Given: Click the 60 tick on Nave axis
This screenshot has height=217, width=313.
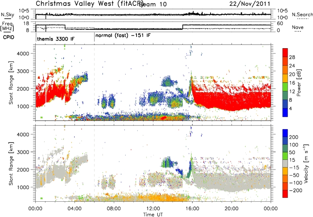Looking at the screenshot, I should coord(280,24).
